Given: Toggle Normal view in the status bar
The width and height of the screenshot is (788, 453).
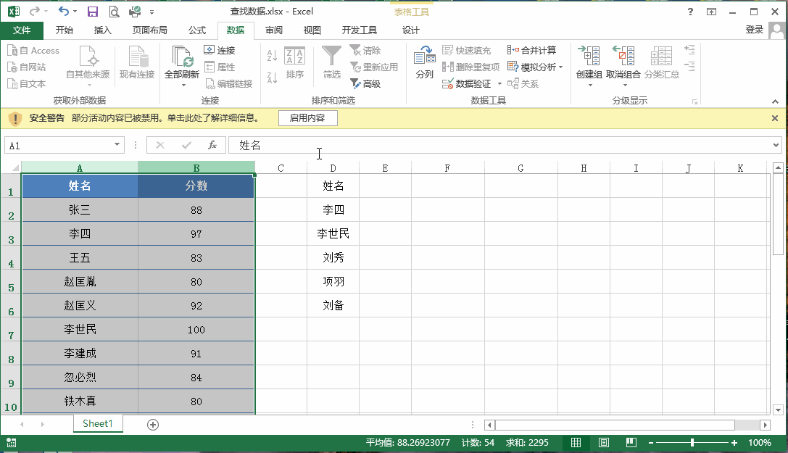Looking at the screenshot, I should (x=578, y=442).
